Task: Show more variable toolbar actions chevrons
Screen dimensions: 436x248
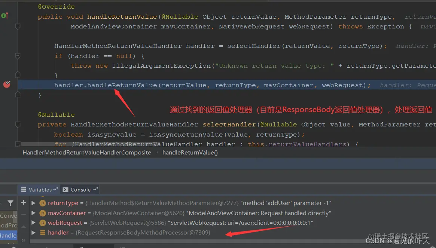Action: point(24,240)
